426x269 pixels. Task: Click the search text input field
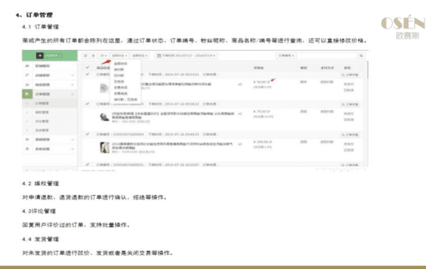(327, 56)
